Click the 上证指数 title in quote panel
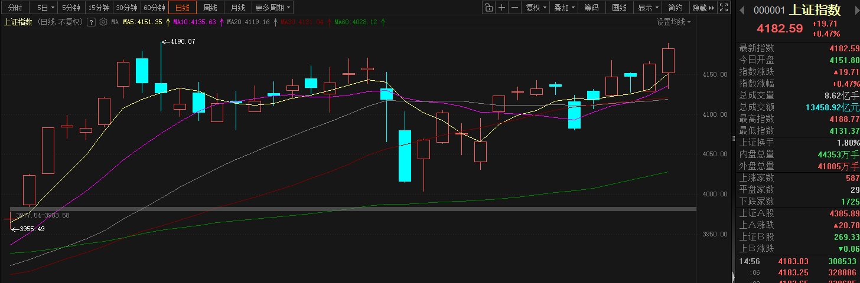860x283 pixels. (815, 10)
